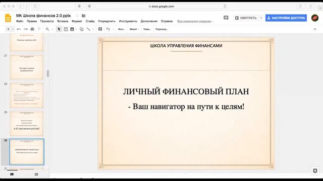This screenshot has width=323, height=181.
Task: Start presentation with Смотреть button
Action: tap(246, 18)
